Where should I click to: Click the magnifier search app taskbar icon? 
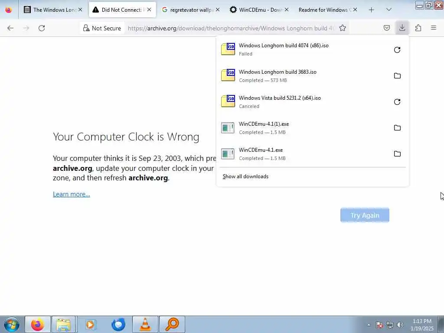(x=172, y=324)
